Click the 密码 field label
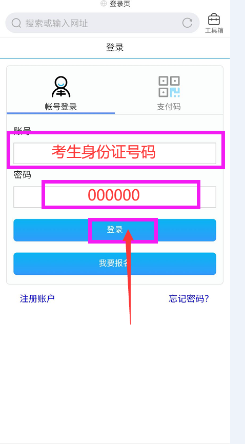Image resolution: width=245 pixels, height=444 pixels. pyautogui.click(x=23, y=175)
